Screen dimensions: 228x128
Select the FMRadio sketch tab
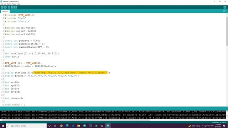[5, 11]
